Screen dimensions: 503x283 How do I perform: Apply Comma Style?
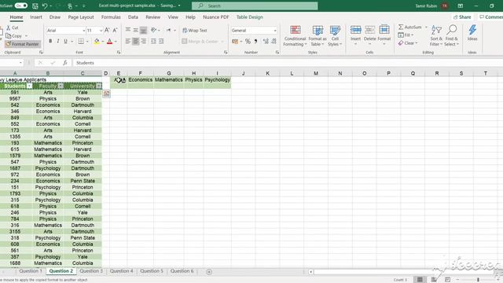(255, 41)
